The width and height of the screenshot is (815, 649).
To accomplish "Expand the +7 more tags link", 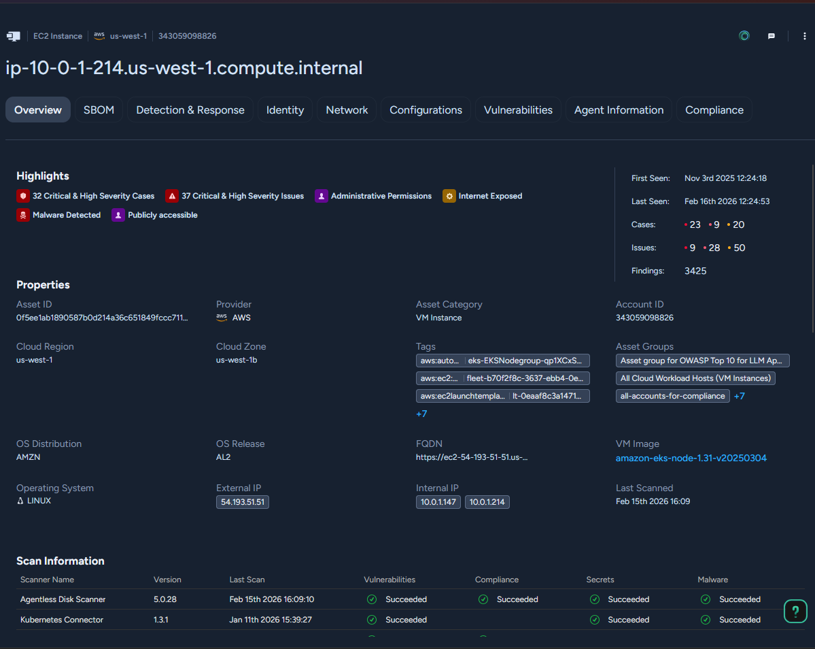I will pos(421,414).
